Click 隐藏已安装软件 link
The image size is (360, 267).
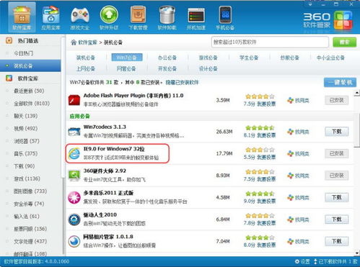coord(183,83)
